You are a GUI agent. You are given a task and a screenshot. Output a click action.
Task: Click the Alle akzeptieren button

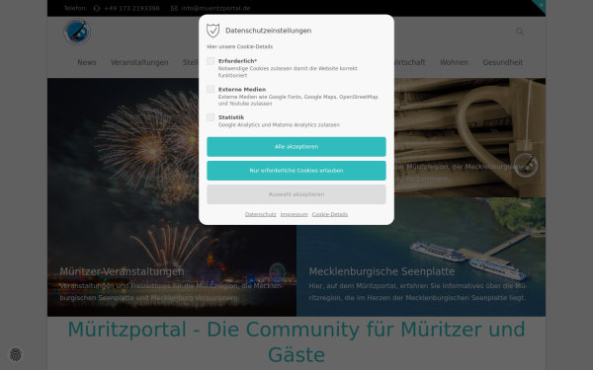(x=296, y=146)
